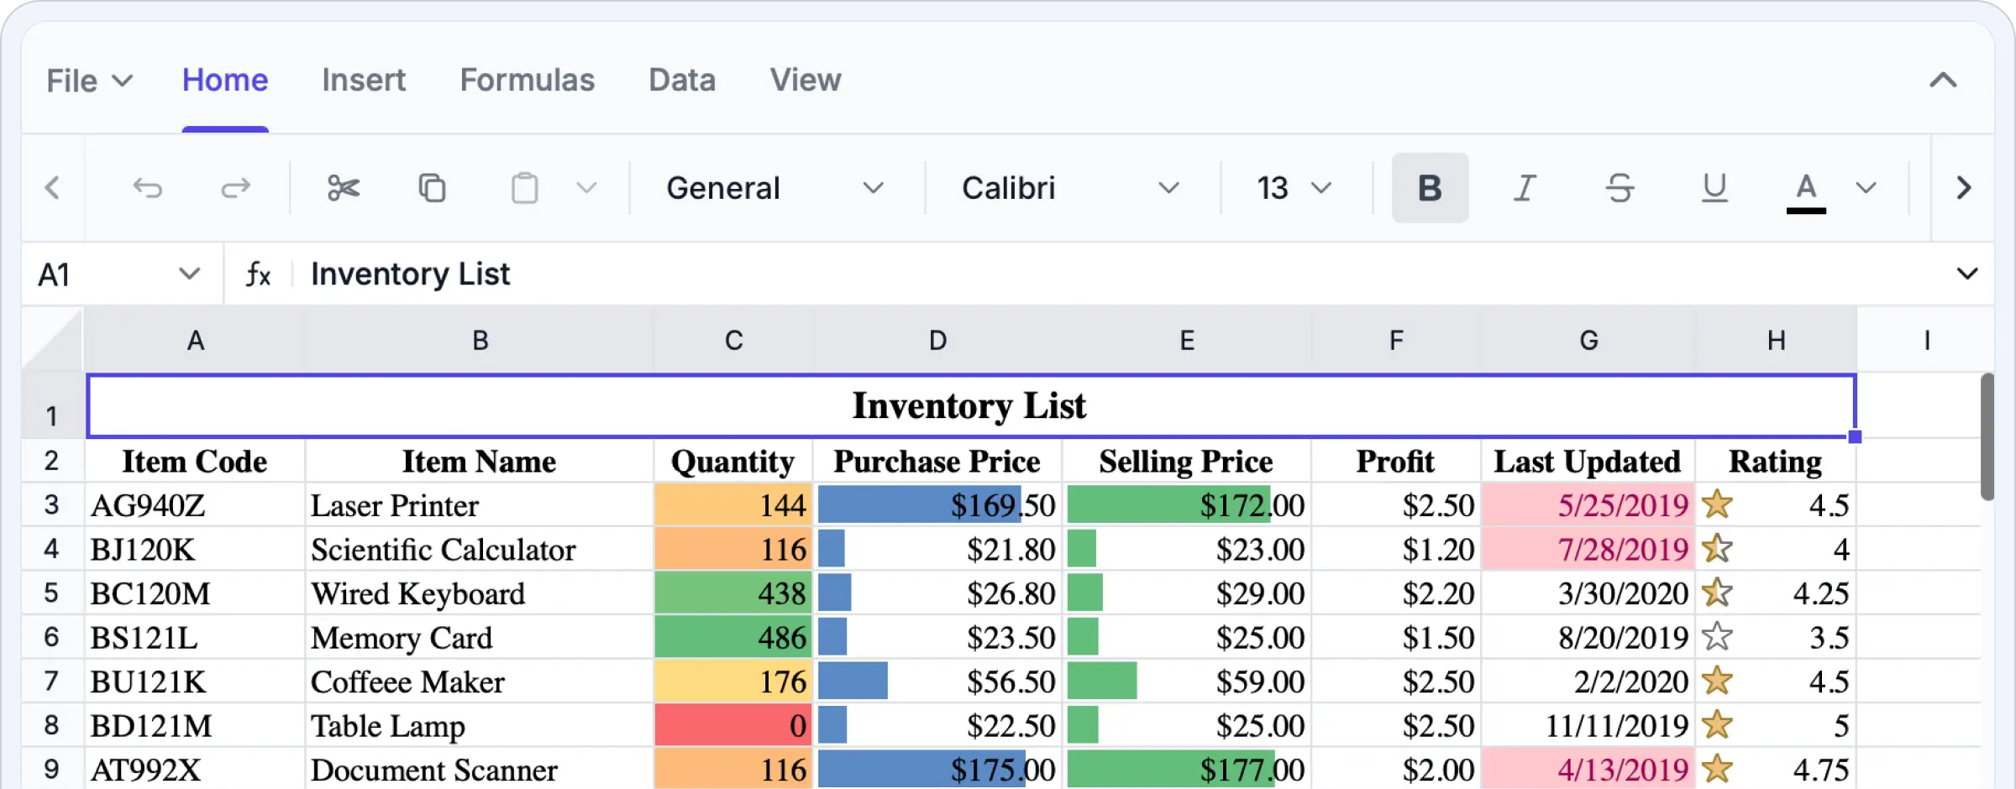2016x789 pixels.
Task: Toggle underline formatting
Action: (1714, 188)
